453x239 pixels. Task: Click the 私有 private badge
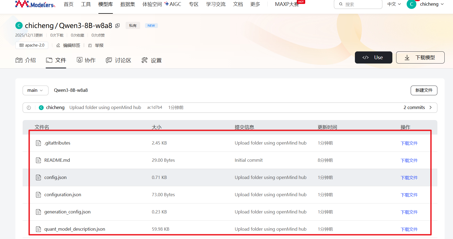pos(133,26)
